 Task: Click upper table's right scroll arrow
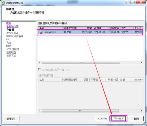point(142,62)
